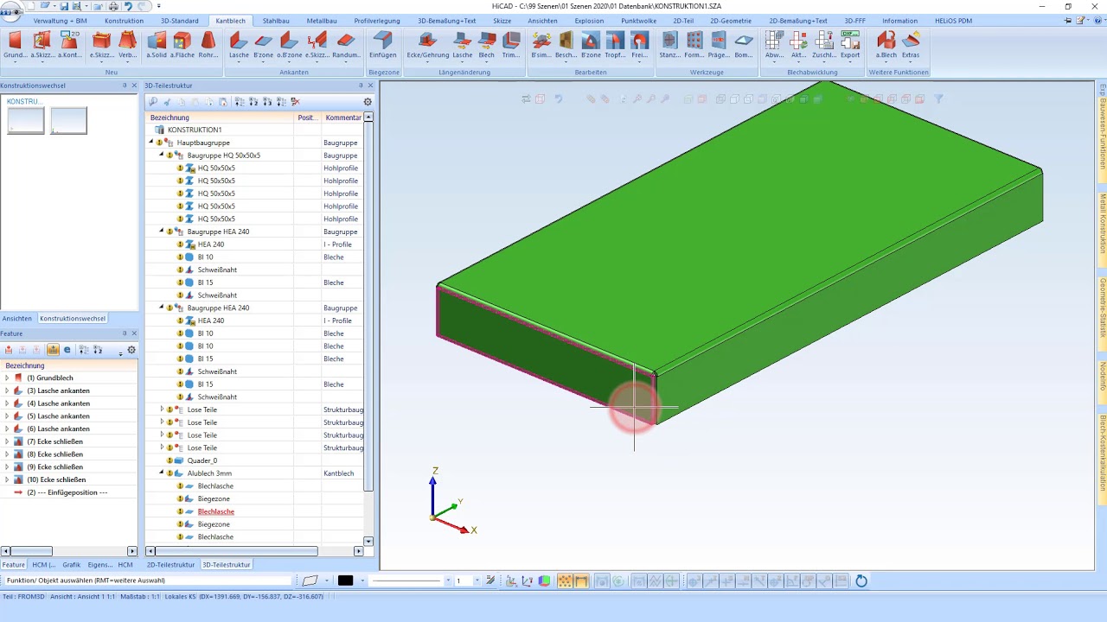This screenshot has width=1107, height=622.
Task: Toggle pin on the Feature panel
Action: coord(125,333)
